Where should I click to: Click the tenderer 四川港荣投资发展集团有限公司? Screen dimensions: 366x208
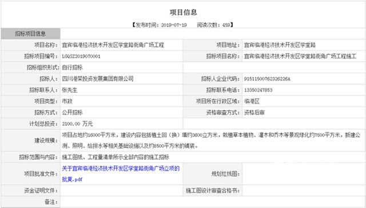coord(98,79)
